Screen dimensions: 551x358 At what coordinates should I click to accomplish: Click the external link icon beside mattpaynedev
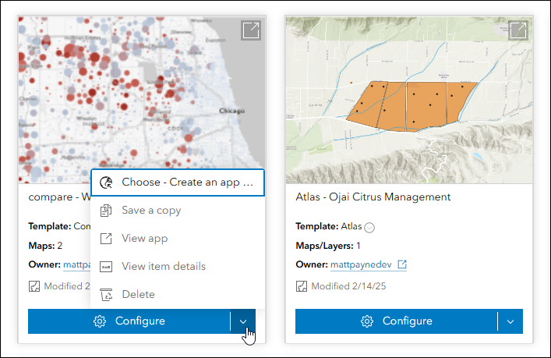(402, 264)
